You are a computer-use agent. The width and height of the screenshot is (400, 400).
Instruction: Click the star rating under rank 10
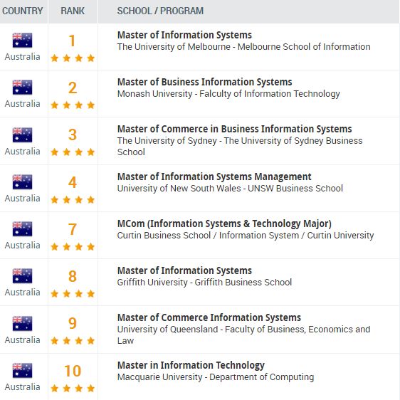pos(73,389)
